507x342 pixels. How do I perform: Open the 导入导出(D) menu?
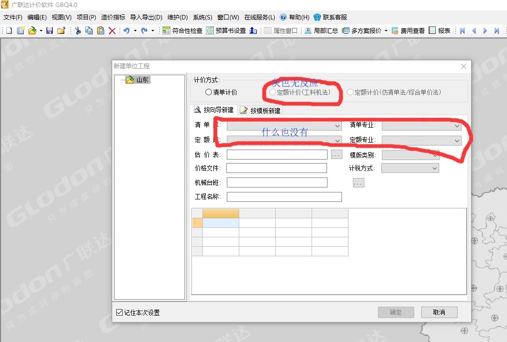click(146, 17)
